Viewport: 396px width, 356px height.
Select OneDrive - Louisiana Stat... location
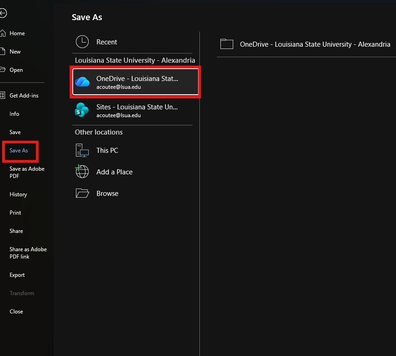tap(135, 82)
